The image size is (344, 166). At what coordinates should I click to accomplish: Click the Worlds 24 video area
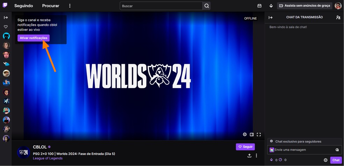click(x=138, y=76)
